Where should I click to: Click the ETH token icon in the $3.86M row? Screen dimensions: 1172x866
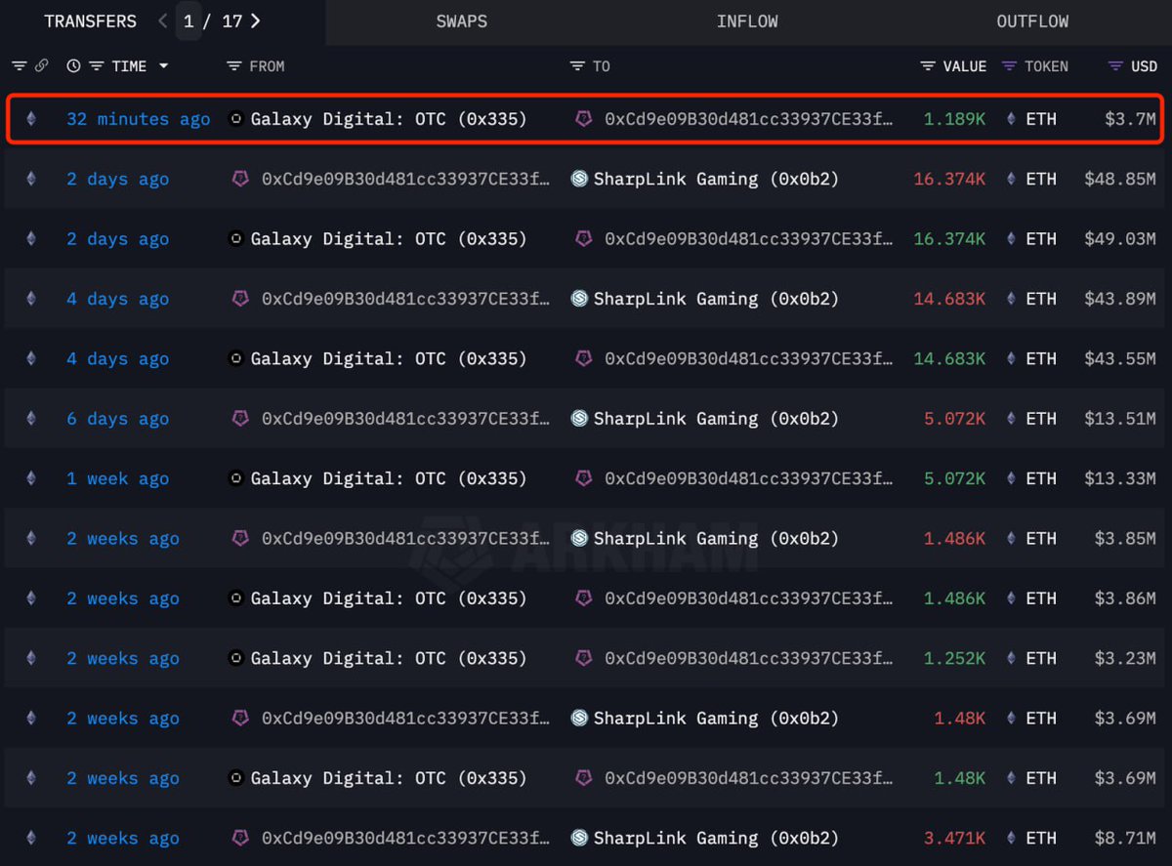click(x=1010, y=598)
